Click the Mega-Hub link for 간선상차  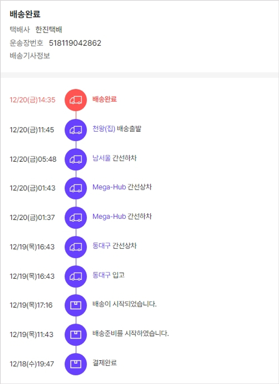click(109, 187)
